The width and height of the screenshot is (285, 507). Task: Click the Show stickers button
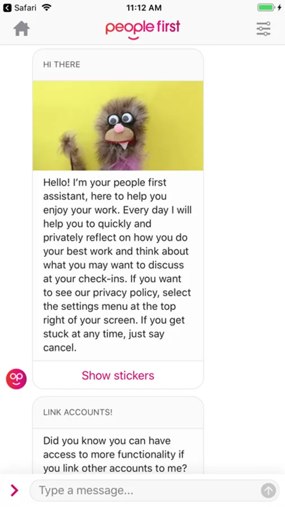(x=118, y=375)
